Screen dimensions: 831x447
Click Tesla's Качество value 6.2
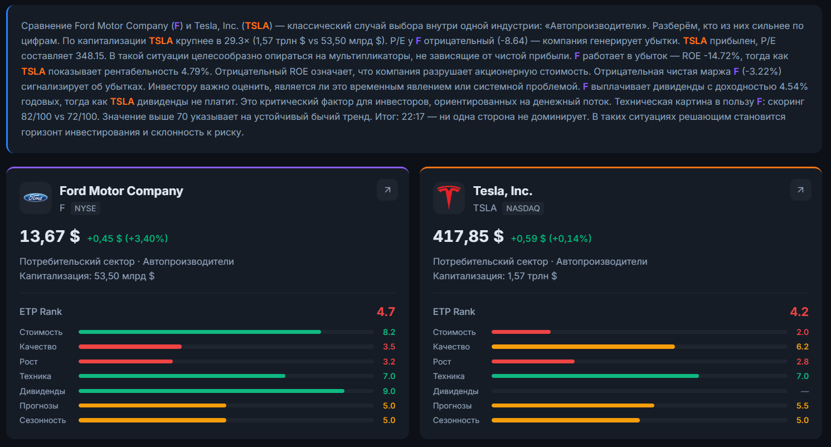point(803,347)
